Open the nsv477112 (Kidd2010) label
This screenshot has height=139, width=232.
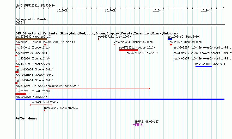click(x=142, y=53)
